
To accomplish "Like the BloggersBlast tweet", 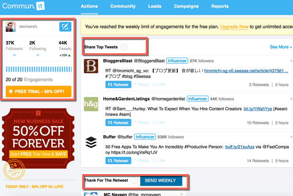I will 159,84.
